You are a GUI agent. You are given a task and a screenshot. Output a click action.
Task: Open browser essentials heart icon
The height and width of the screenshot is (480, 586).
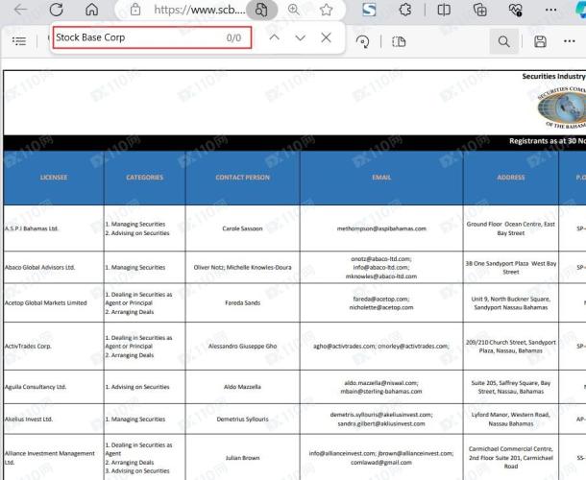tap(516, 10)
